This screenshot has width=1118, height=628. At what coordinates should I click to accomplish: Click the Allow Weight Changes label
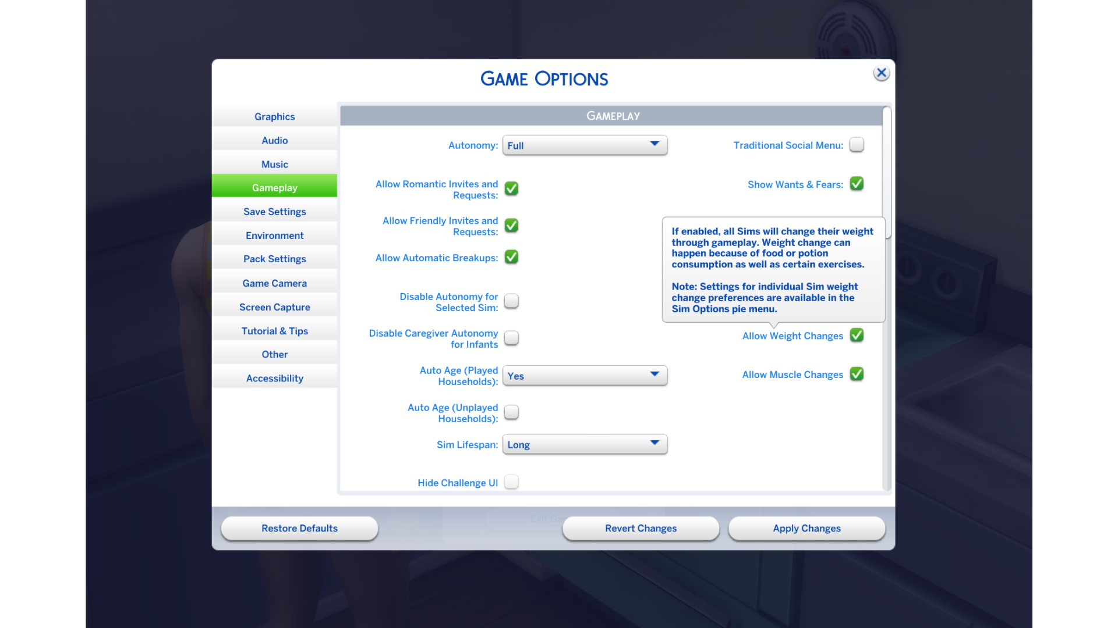(x=792, y=336)
